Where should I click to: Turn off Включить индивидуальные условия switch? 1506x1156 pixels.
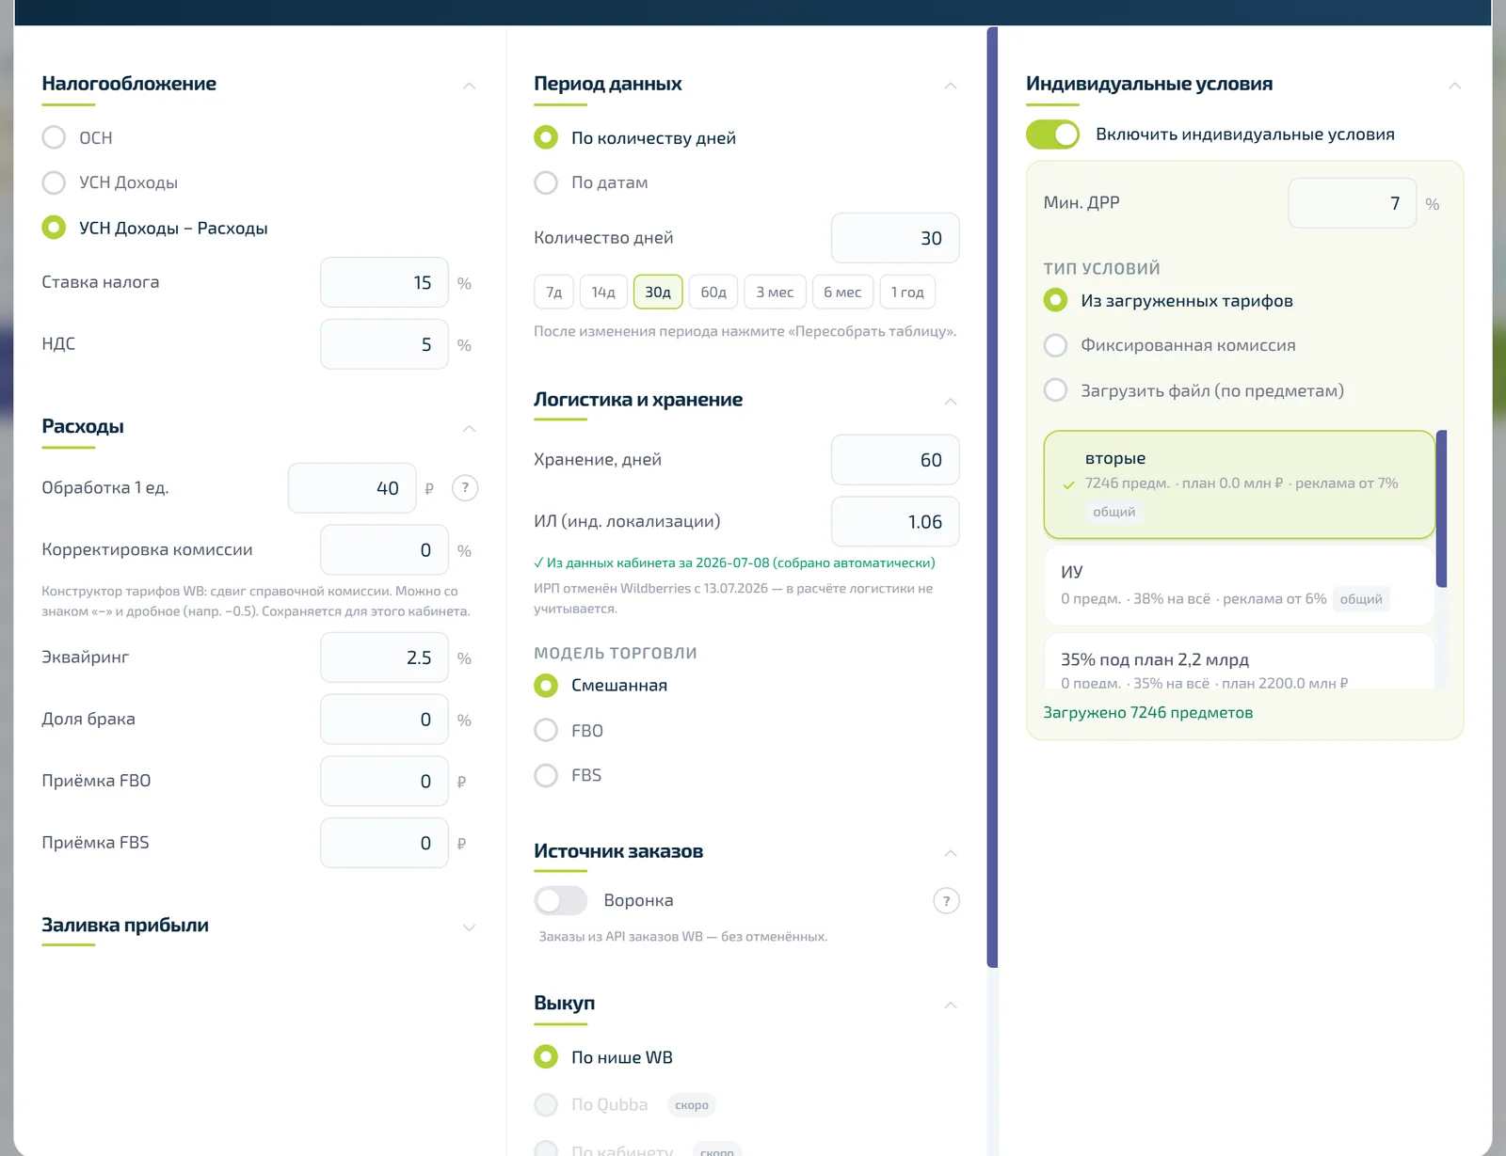(x=1052, y=135)
